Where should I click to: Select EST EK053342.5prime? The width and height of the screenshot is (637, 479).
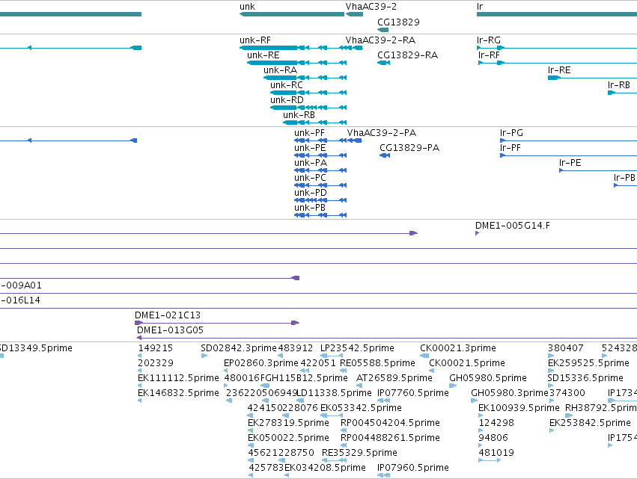(332, 415)
